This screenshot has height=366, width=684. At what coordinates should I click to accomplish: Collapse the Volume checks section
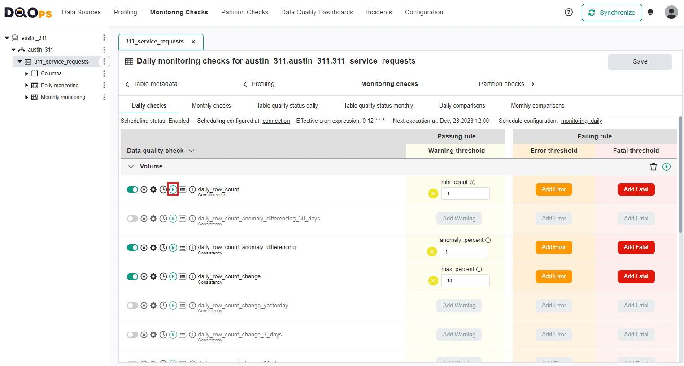(x=131, y=166)
